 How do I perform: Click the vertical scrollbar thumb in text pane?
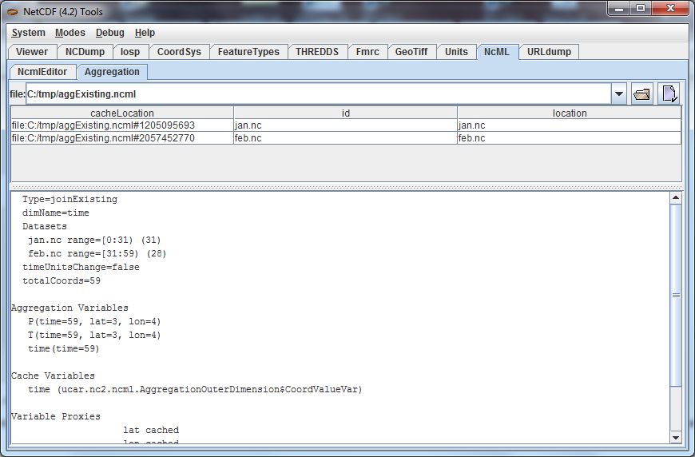676,296
